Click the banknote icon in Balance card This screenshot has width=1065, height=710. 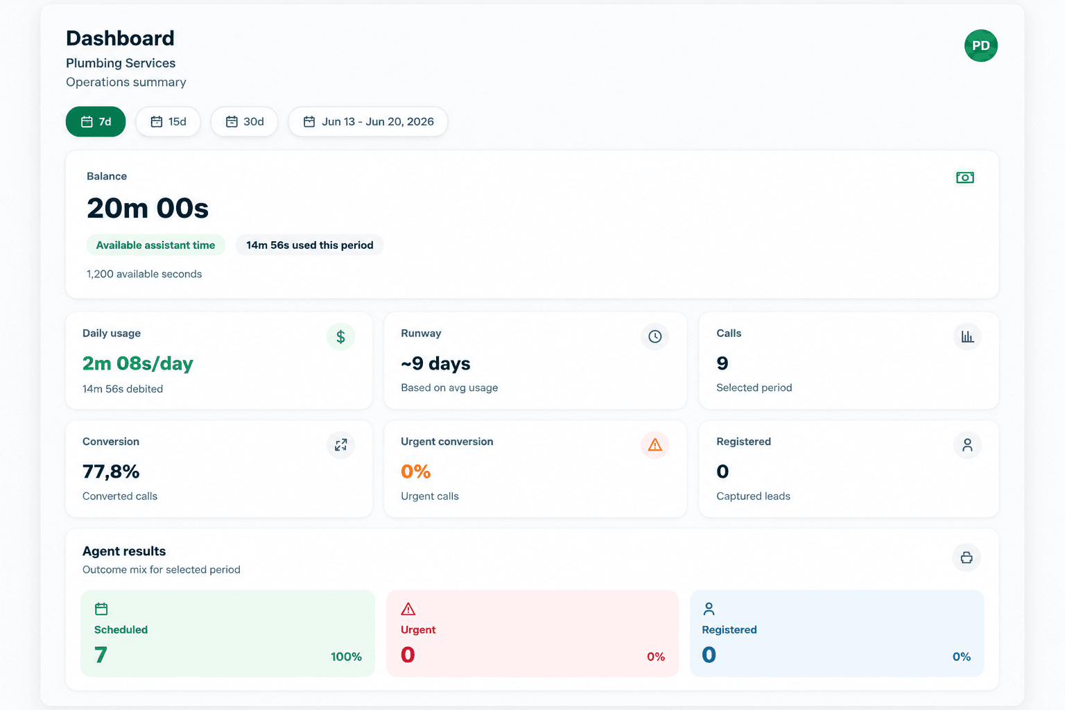[964, 177]
